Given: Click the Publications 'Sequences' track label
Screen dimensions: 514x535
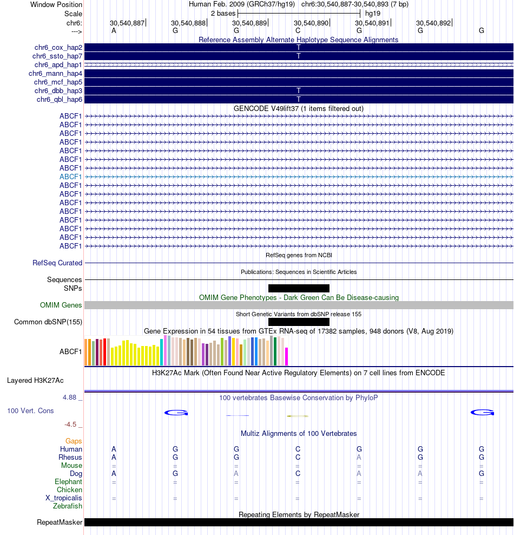Looking at the screenshot, I should pyautogui.click(x=64, y=280).
